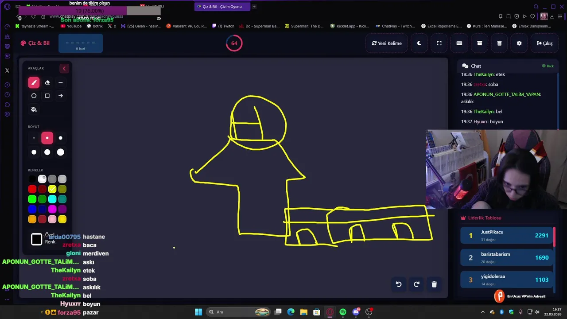Image resolution: width=567 pixels, height=319 pixels.
Task: Click the keyboard icon in top toolbar
Action: tap(459, 43)
